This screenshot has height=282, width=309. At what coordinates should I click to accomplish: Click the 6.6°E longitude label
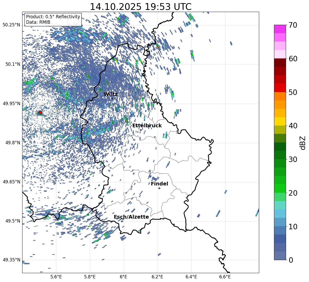(x=225, y=277)
